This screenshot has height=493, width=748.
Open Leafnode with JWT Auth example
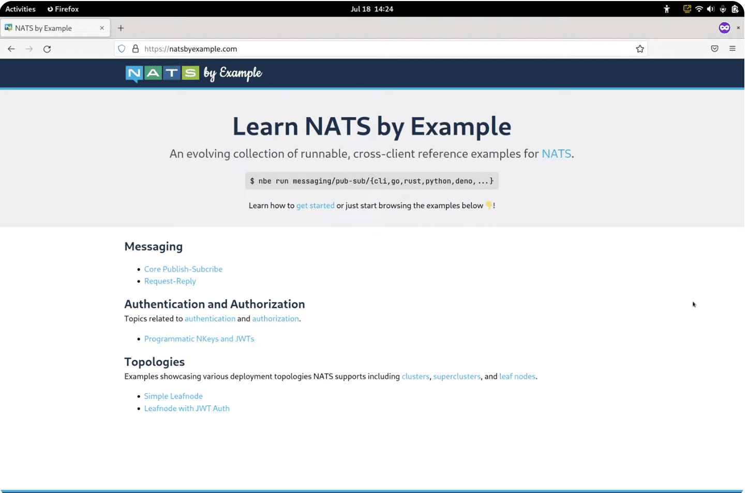(187, 408)
